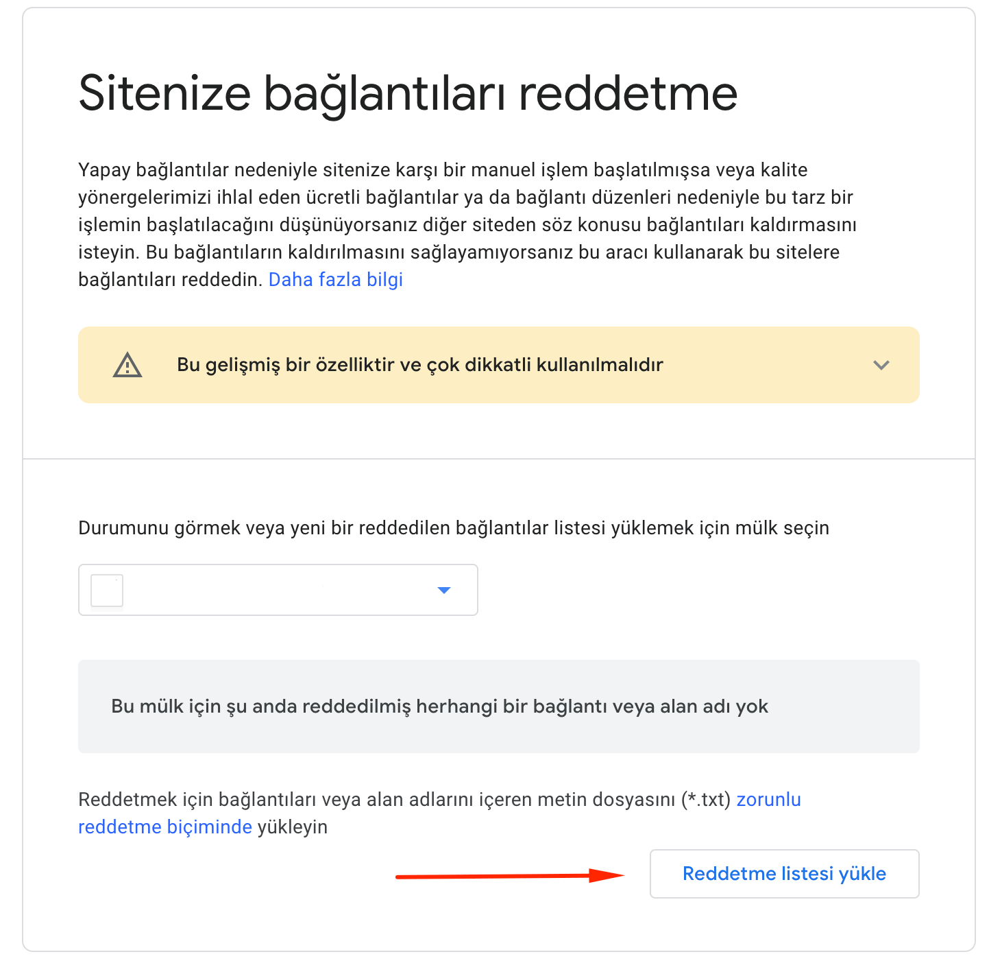Open 'Daha fazla bilgi' link

[x=335, y=279]
